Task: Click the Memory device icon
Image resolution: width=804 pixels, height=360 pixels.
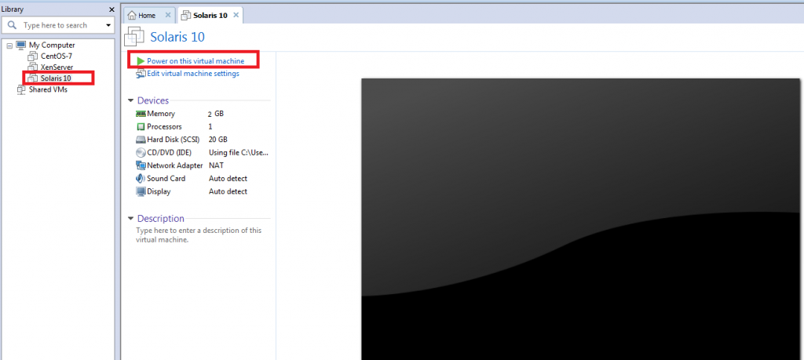Action: (x=141, y=114)
